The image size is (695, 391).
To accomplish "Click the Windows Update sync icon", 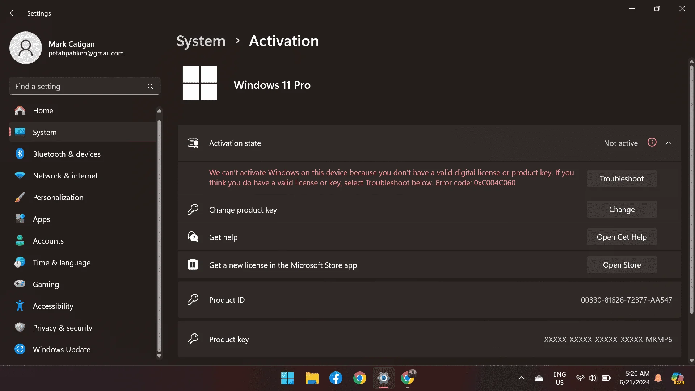I will tap(20, 349).
